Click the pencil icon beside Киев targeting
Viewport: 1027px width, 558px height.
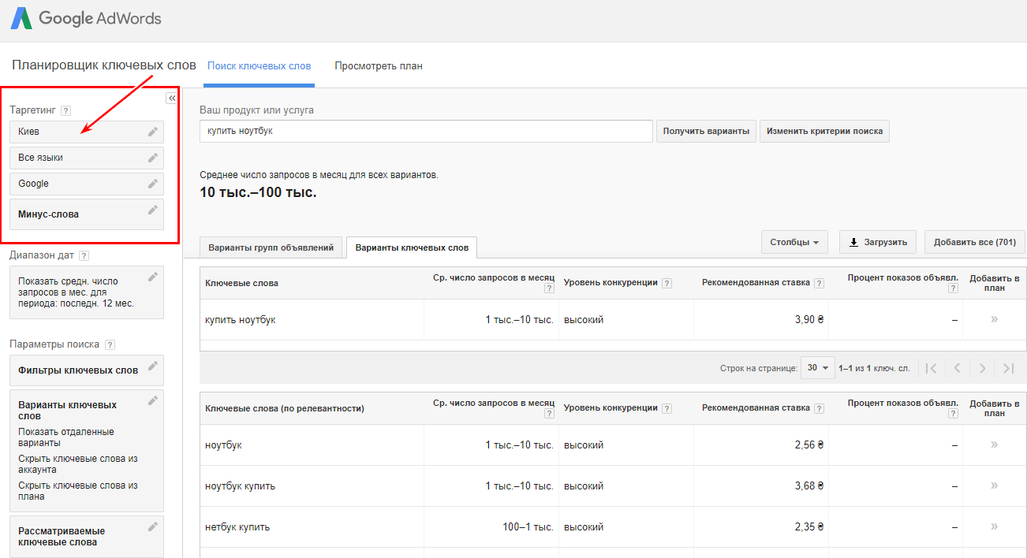click(x=153, y=132)
